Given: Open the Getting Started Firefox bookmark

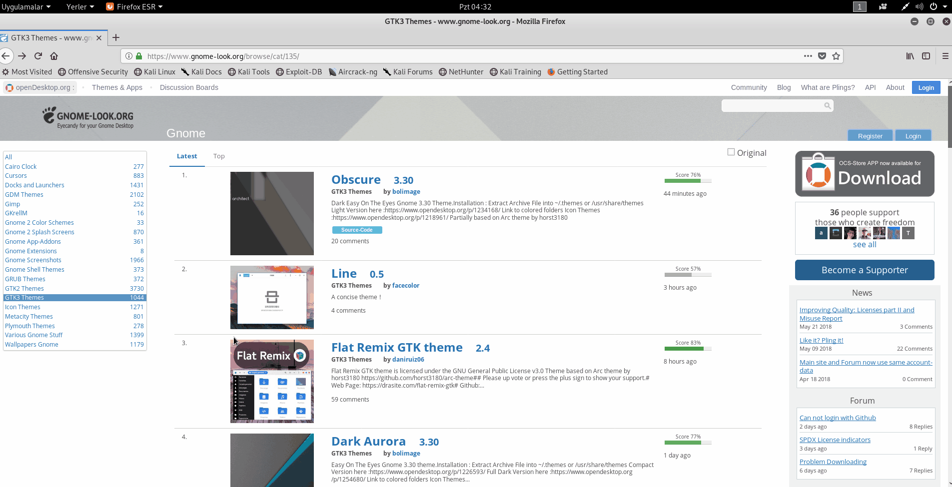Looking at the screenshot, I should (x=578, y=72).
